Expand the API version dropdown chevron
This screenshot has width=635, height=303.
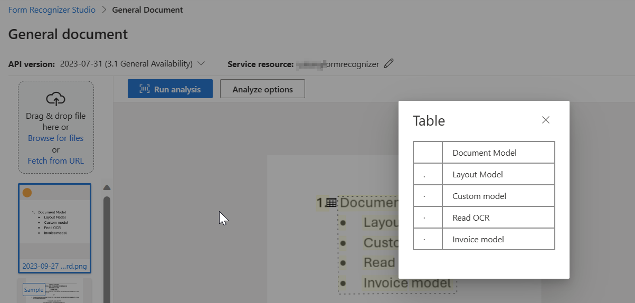[x=201, y=64]
